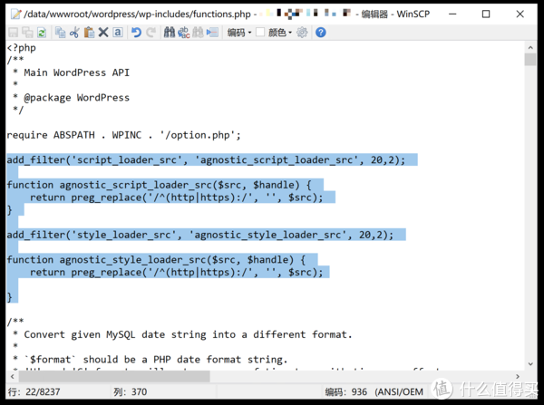Open Find with the binoculars icon
544x405 pixels.
pos(170,33)
